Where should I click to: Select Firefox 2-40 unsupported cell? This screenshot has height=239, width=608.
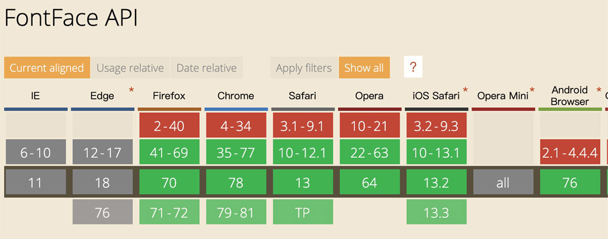pyautogui.click(x=169, y=126)
